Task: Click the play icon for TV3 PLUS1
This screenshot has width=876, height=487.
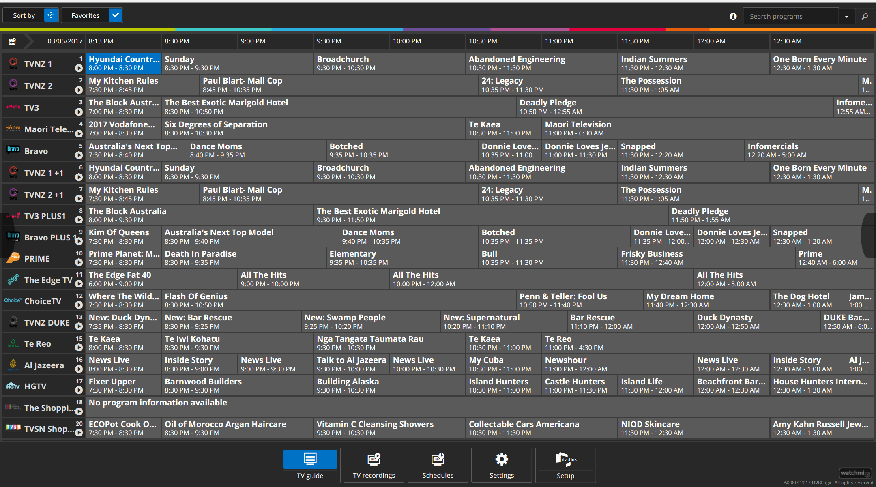Action: point(79,220)
